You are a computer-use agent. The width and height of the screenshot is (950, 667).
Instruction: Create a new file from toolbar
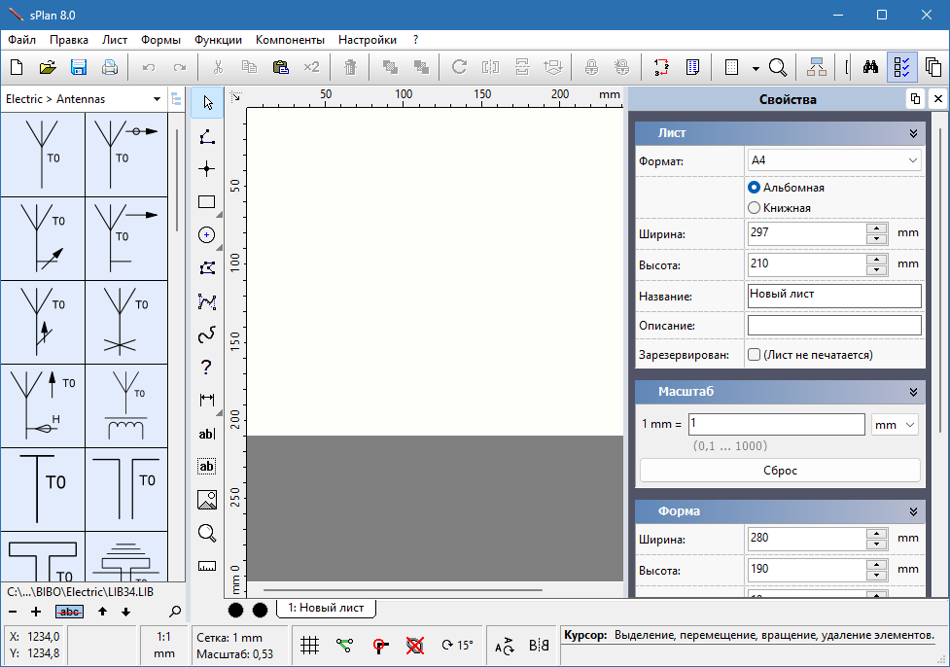(x=17, y=67)
